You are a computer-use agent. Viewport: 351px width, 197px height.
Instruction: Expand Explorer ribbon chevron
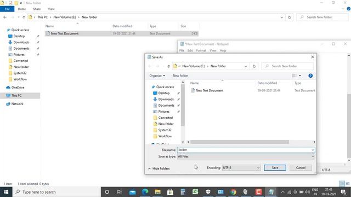pos(343,9)
